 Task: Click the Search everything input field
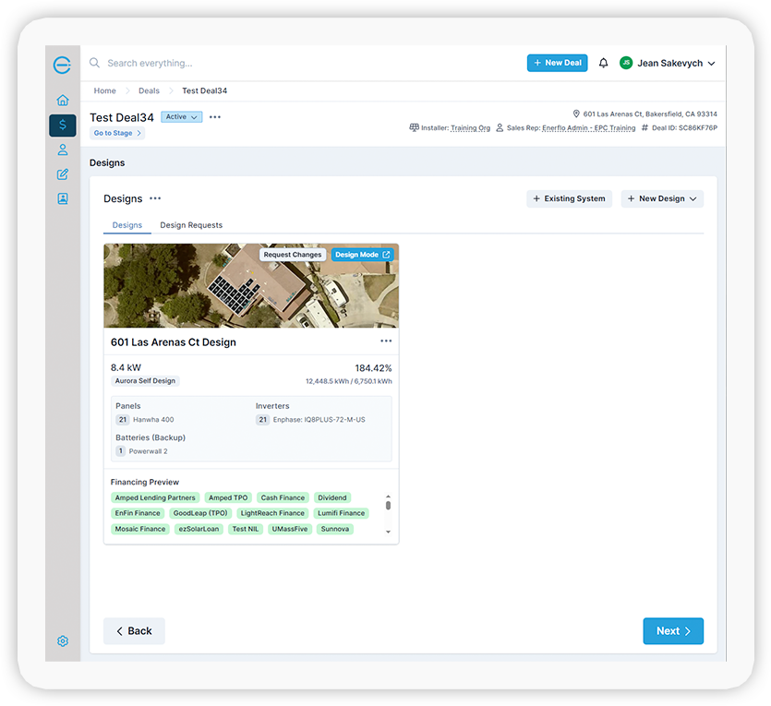pyautogui.click(x=185, y=63)
